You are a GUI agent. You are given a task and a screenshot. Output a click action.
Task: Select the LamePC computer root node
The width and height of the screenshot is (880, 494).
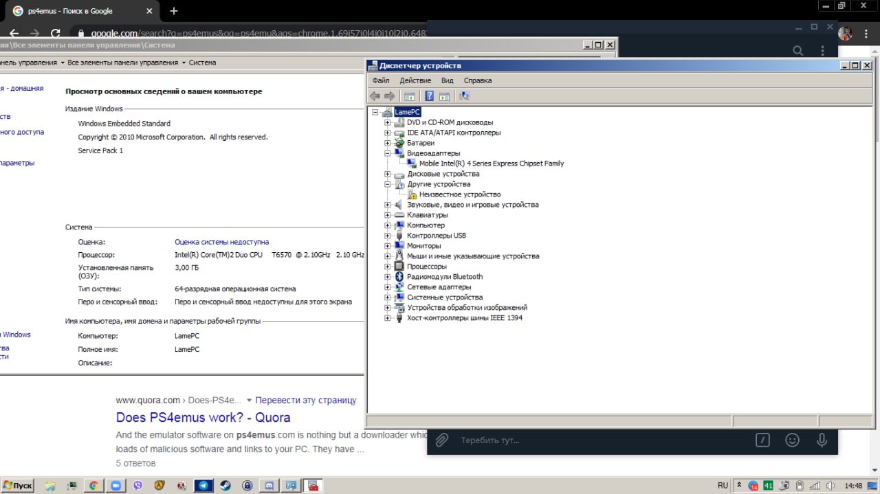(407, 112)
